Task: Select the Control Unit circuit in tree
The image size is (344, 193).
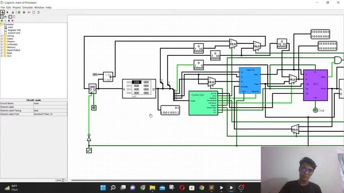Action: (x=14, y=33)
